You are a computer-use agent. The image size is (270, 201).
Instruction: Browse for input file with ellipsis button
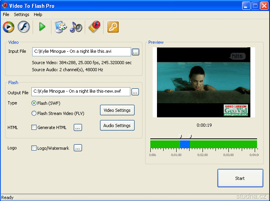pyautogui.click(x=135, y=52)
